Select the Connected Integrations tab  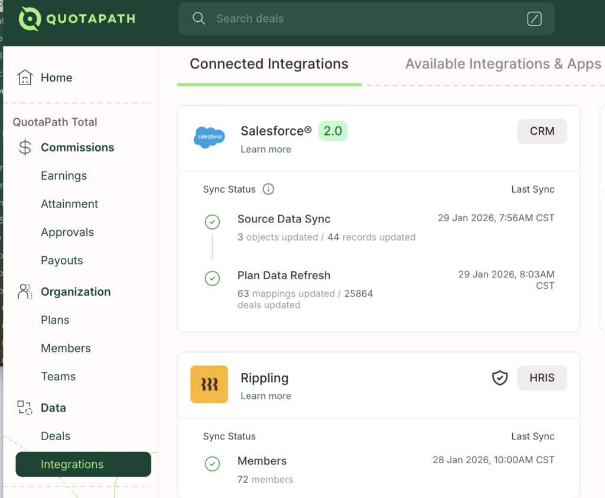[269, 64]
